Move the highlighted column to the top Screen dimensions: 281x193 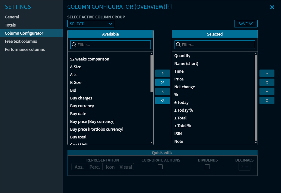tap(267, 82)
